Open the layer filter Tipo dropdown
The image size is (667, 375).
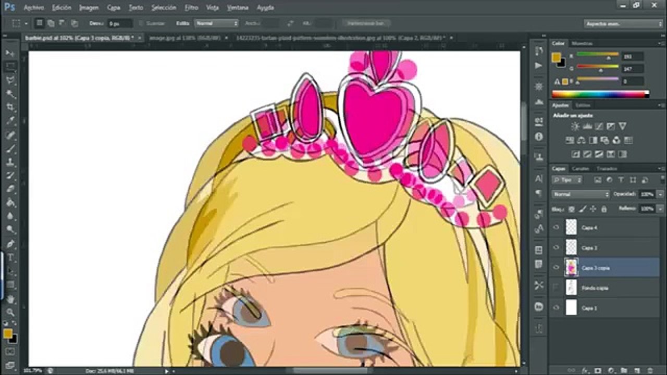tap(567, 180)
